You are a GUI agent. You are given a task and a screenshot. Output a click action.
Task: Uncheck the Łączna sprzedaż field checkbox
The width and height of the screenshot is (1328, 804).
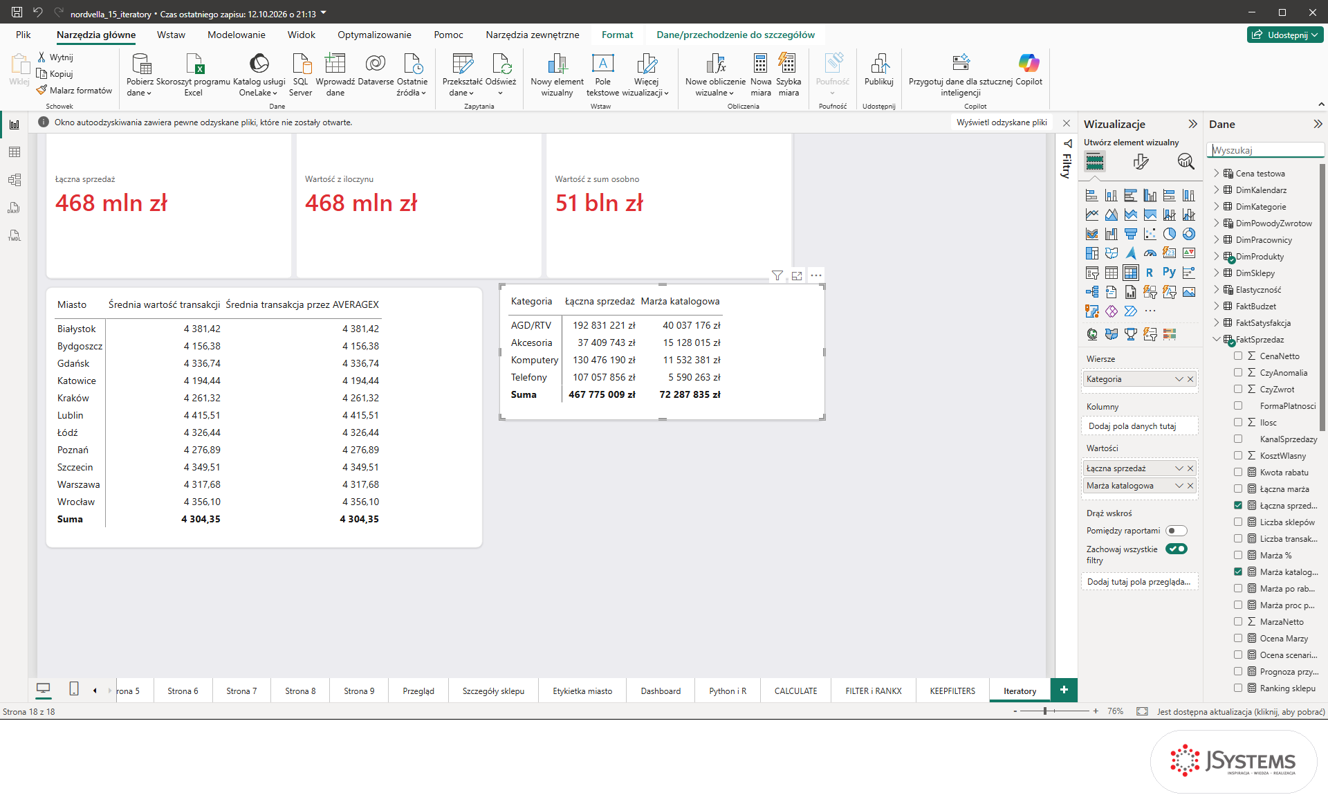(1238, 505)
